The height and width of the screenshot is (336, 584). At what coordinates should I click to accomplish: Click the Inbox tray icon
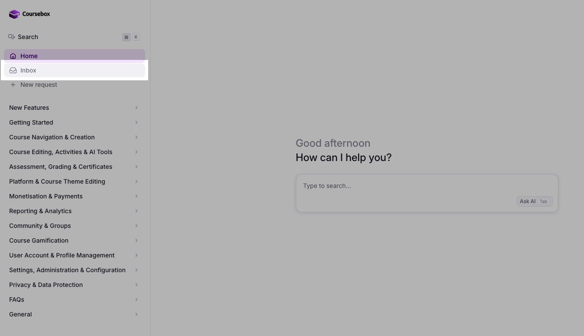coord(13,70)
